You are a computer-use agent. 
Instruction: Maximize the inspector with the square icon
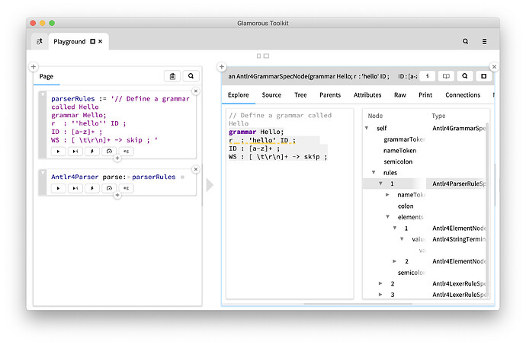click(x=484, y=76)
